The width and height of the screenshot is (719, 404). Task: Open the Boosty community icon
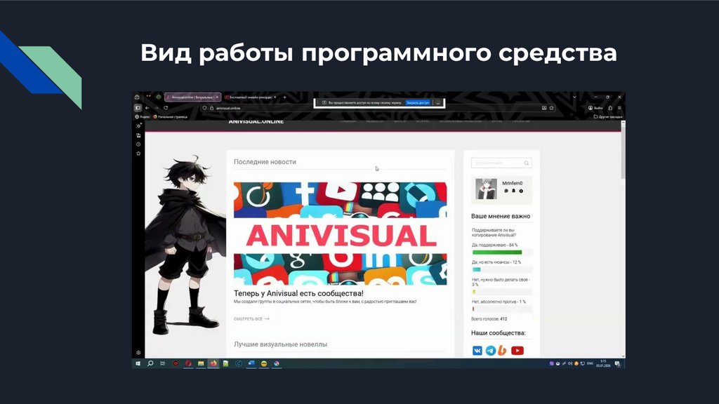[x=503, y=351]
